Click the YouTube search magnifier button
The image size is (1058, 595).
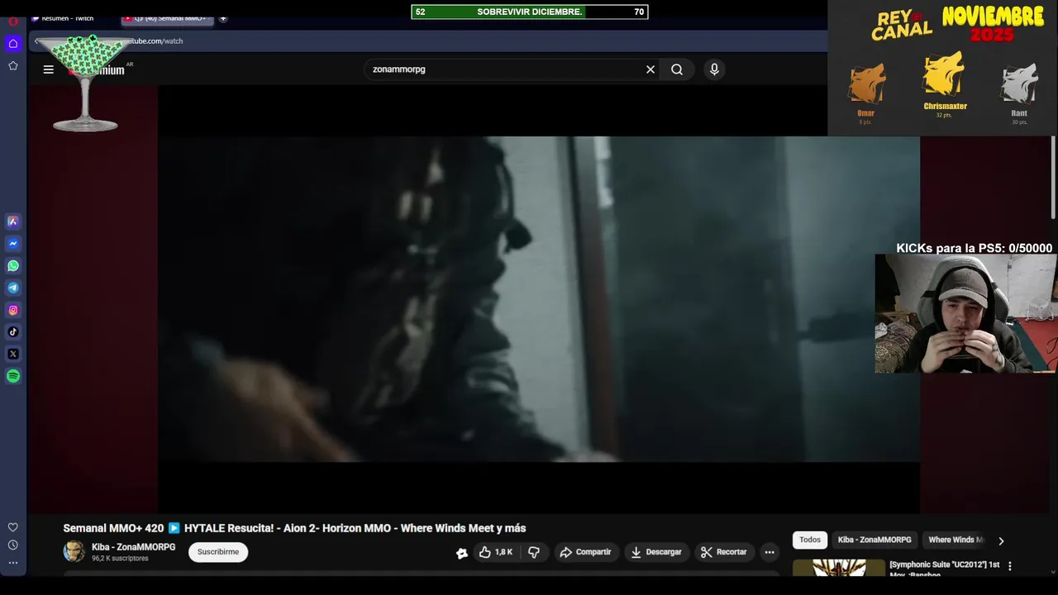[677, 69]
